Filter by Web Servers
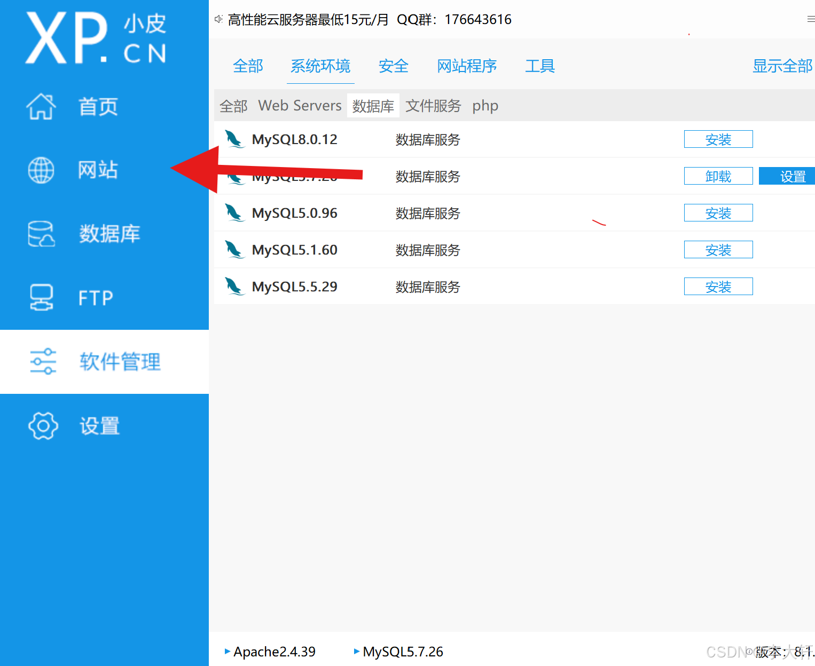Image resolution: width=815 pixels, height=666 pixels. [300, 106]
